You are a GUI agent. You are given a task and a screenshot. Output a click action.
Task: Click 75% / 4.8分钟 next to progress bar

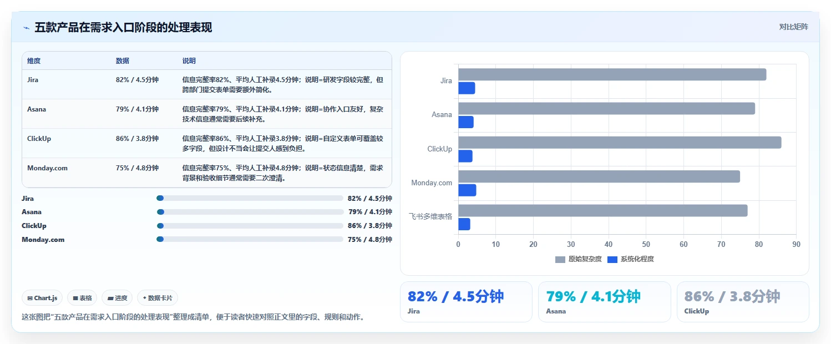point(370,240)
